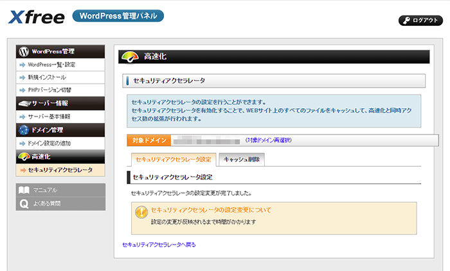Click the セキュリティアクセラレータ section heading bar
450x271 pixels.
(274, 81)
